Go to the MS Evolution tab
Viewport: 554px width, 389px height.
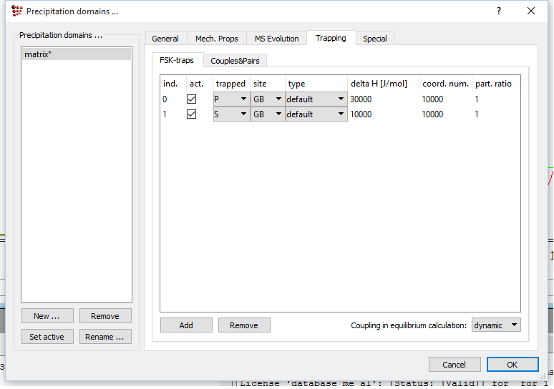276,39
